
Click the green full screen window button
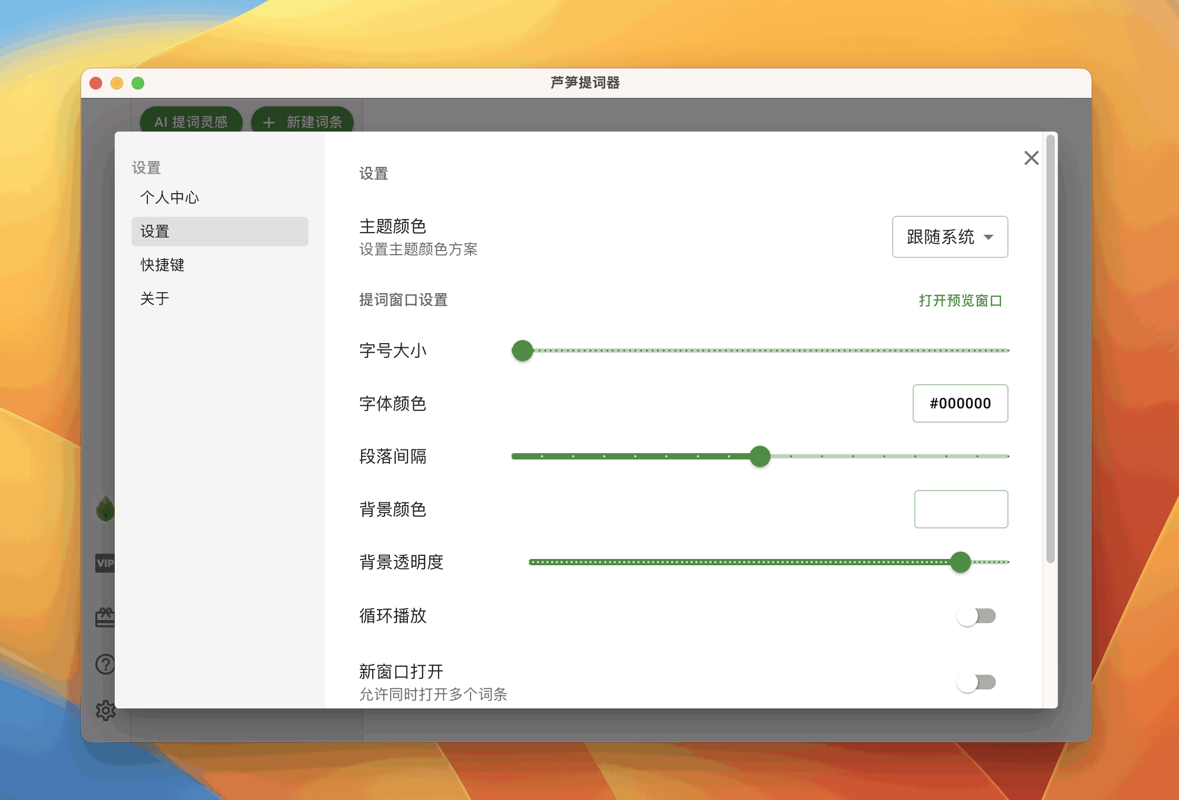tap(138, 83)
